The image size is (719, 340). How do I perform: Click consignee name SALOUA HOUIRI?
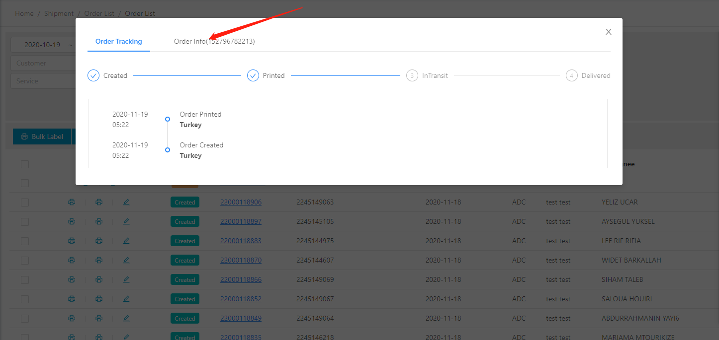pos(627,299)
